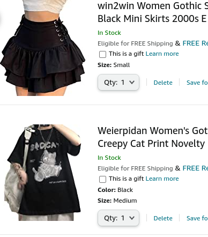
Task: Open FREE Returns details for the skirt
Action: 195,43
